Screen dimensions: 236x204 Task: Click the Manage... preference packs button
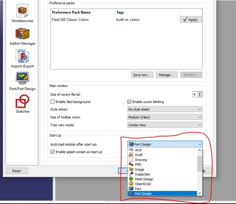167,75
